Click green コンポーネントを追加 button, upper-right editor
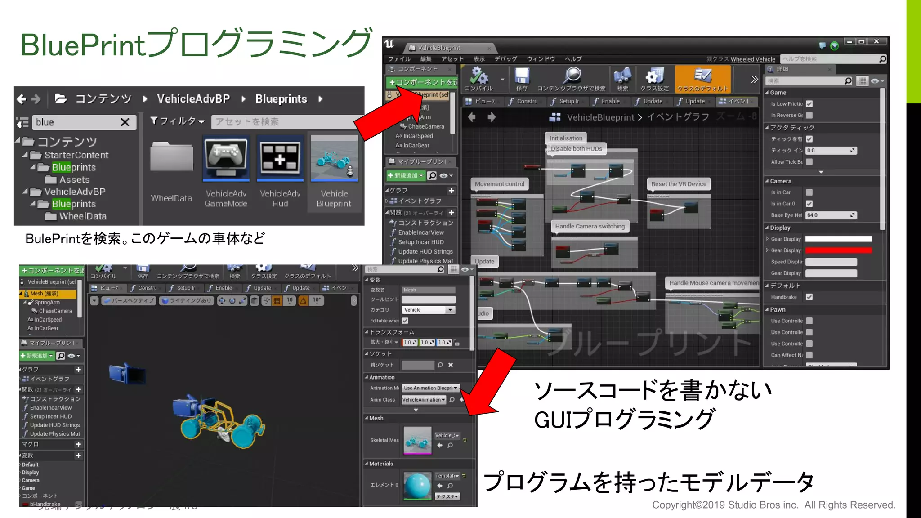This screenshot has width=921, height=518. (421, 82)
